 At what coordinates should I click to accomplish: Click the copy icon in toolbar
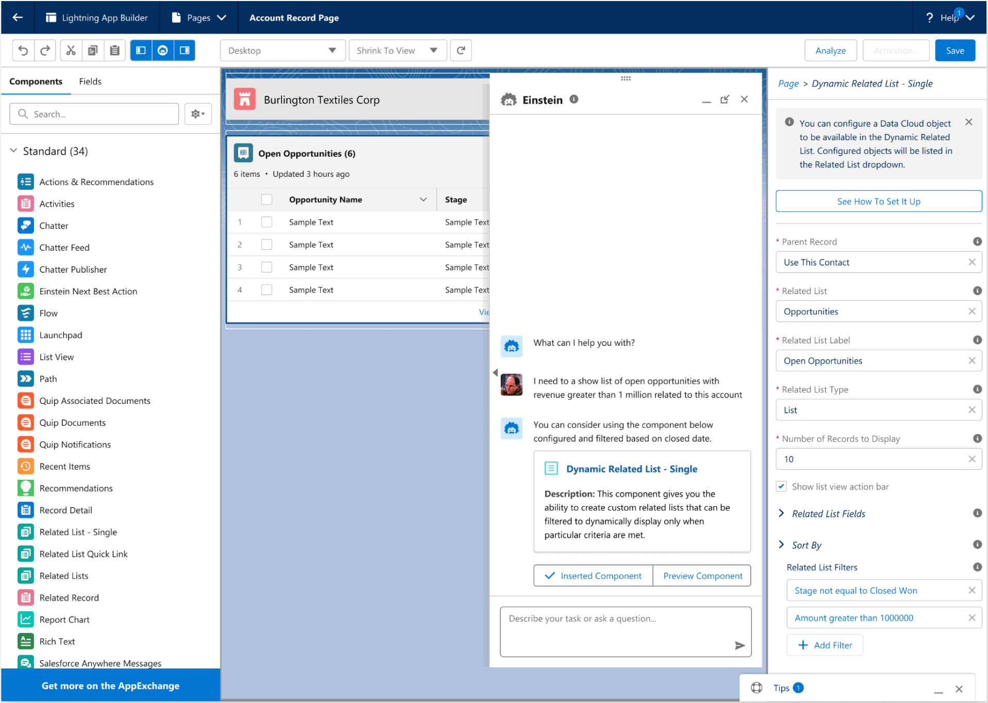pyautogui.click(x=93, y=51)
